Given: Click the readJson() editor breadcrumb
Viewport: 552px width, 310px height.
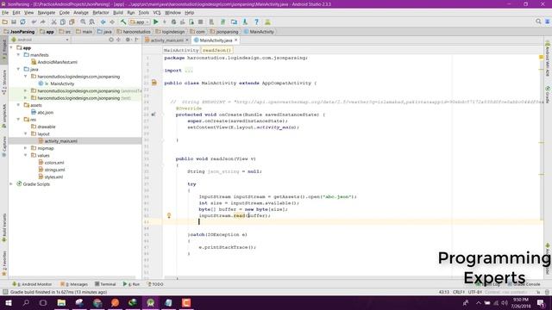Looking at the screenshot, I should 216,50.
